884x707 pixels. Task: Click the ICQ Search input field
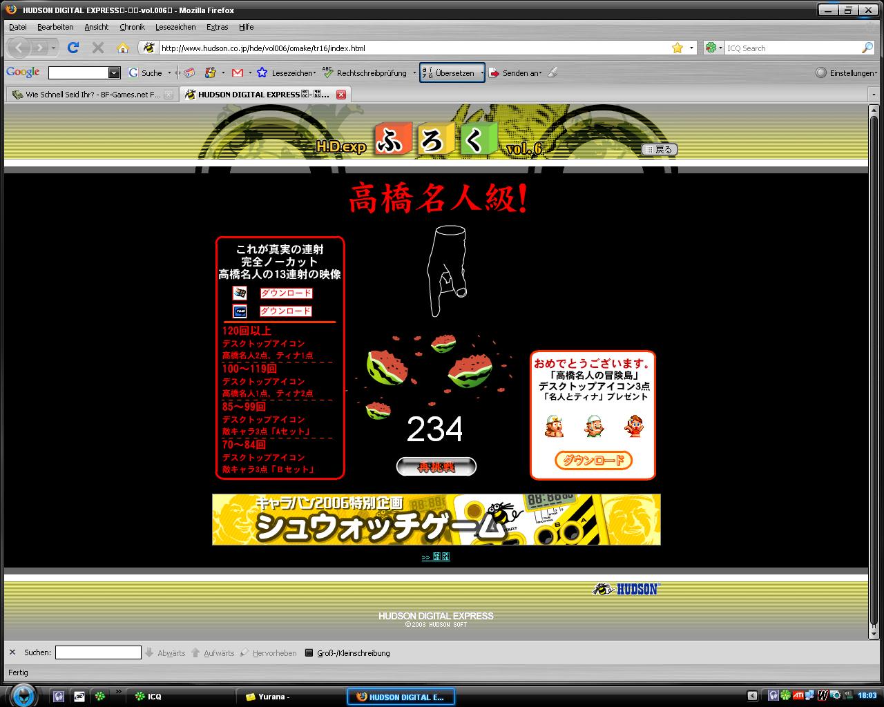[792, 48]
